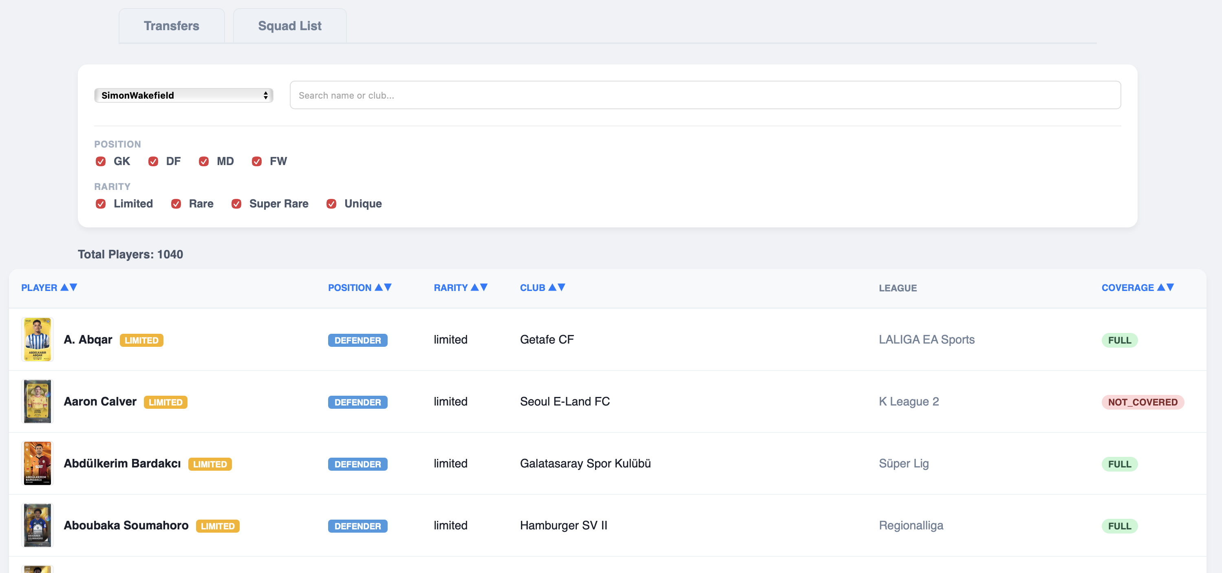
Task: Sort Player column ascending with up arrow
Action: point(64,287)
